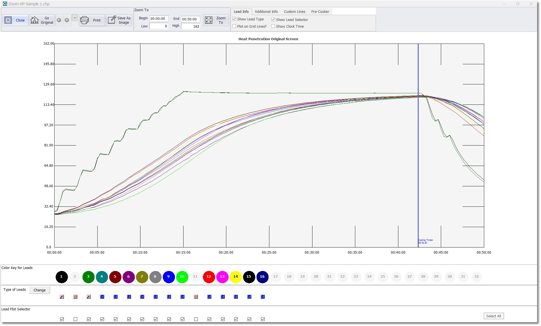This screenshot has width=541, height=326.
Task: Uncheck lead 1 plot selector checkbox
Action: click(x=62, y=319)
